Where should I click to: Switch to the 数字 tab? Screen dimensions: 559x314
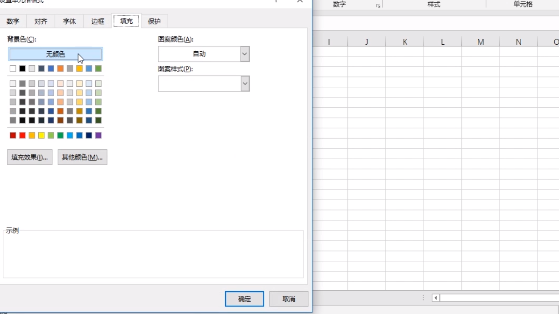pyautogui.click(x=13, y=21)
